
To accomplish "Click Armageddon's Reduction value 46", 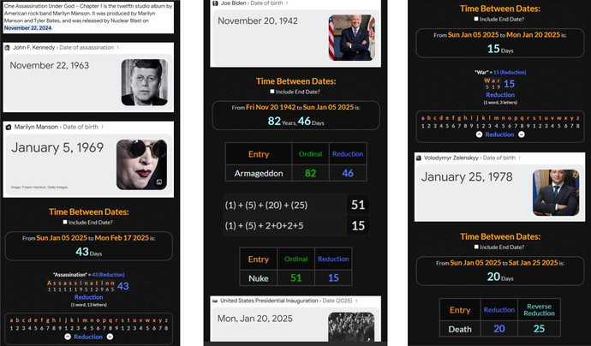I will (x=348, y=173).
